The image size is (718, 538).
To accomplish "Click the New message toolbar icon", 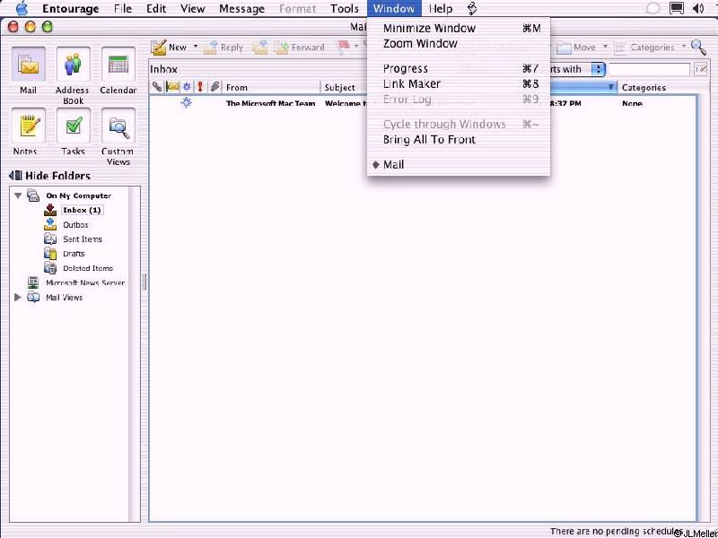I will tap(159, 48).
